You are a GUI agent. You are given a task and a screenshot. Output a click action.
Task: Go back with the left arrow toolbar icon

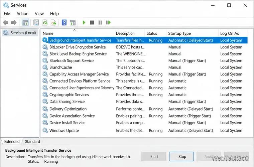[x=5, y=23]
